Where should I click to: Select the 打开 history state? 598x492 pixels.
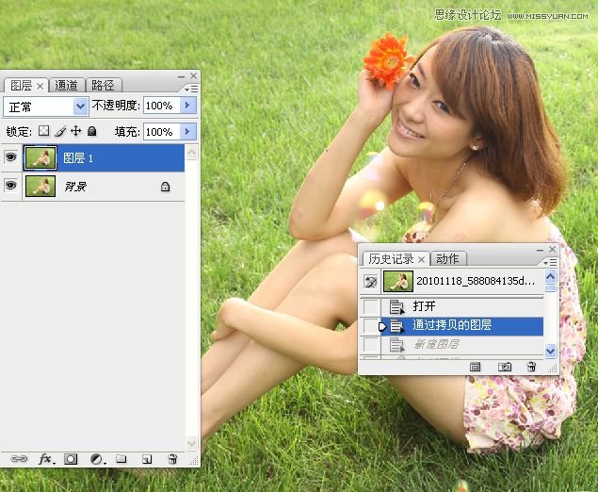[424, 306]
